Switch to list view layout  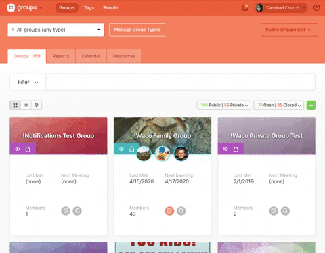(26, 105)
